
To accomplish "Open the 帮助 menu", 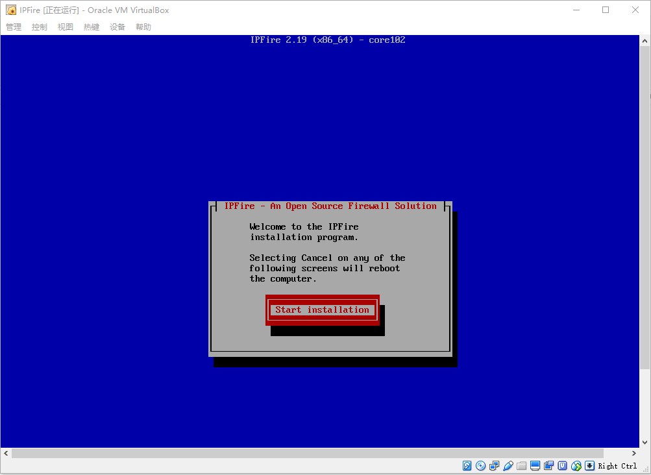I will click(x=143, y=27).
